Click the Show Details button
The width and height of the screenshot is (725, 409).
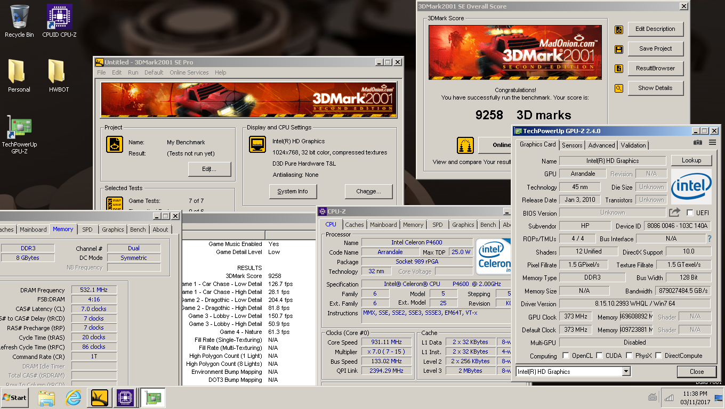(655, 88)
